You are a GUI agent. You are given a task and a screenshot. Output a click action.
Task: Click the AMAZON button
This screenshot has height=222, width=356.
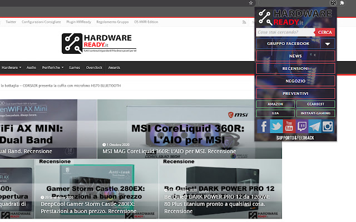pos(275,104)
